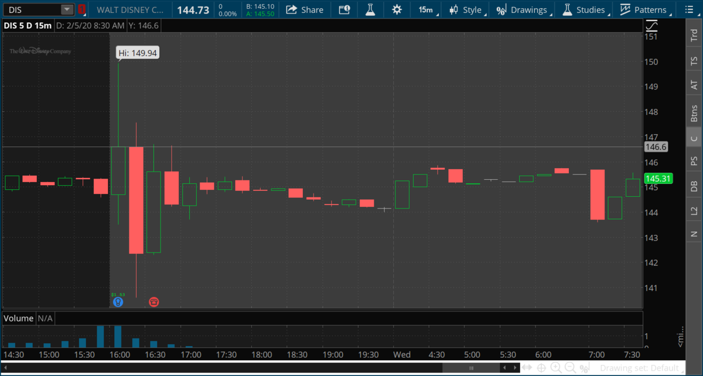This screenshot has height=376, width=703.
Task: Click the Walt Disney company name label
Action: click(130, 10)
